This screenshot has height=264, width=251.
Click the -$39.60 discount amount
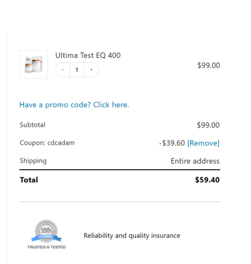click(172, 143)
